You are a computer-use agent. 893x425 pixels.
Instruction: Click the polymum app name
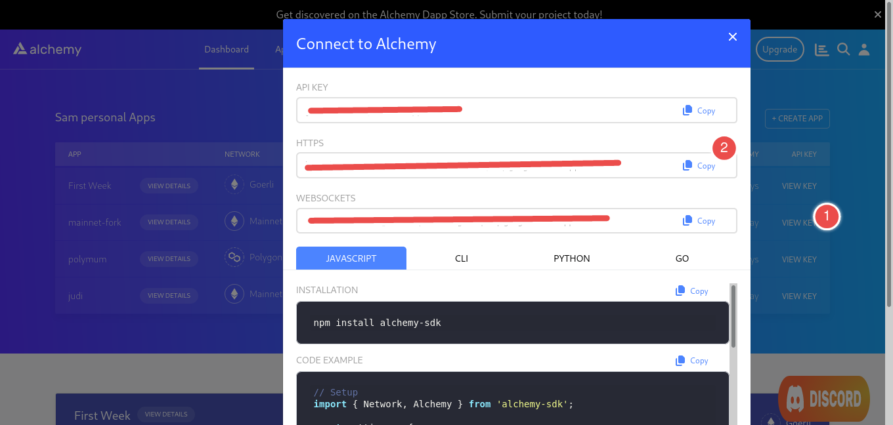[87, 259]
